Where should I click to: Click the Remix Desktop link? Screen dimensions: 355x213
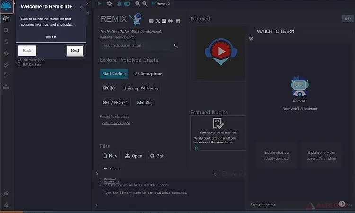point(125,37)
